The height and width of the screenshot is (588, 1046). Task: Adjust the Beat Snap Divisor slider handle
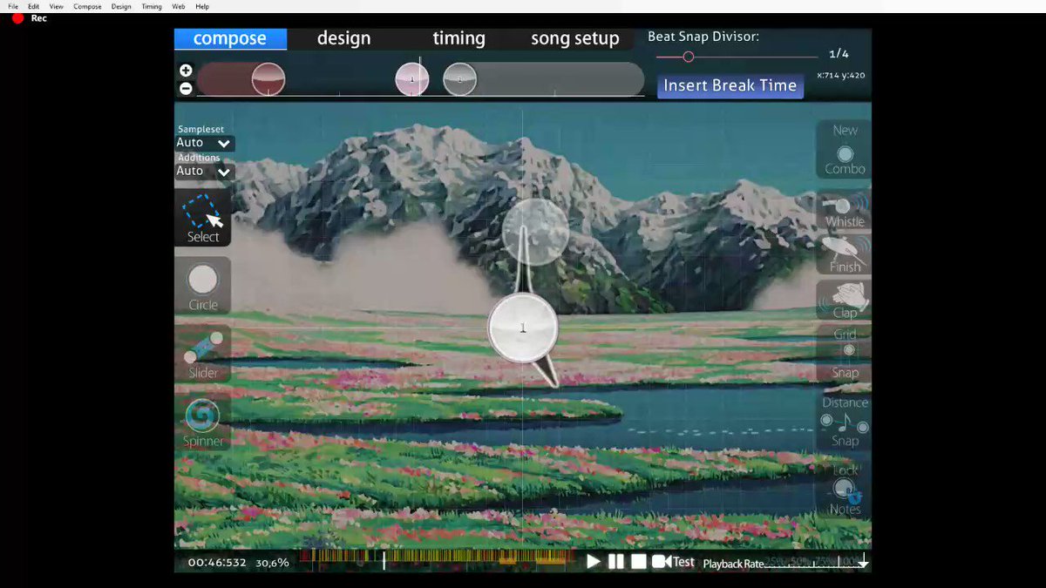pos(688,57)
